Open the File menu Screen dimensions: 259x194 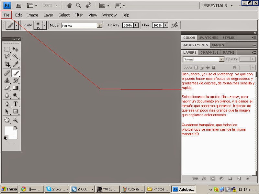coord(6,15)
